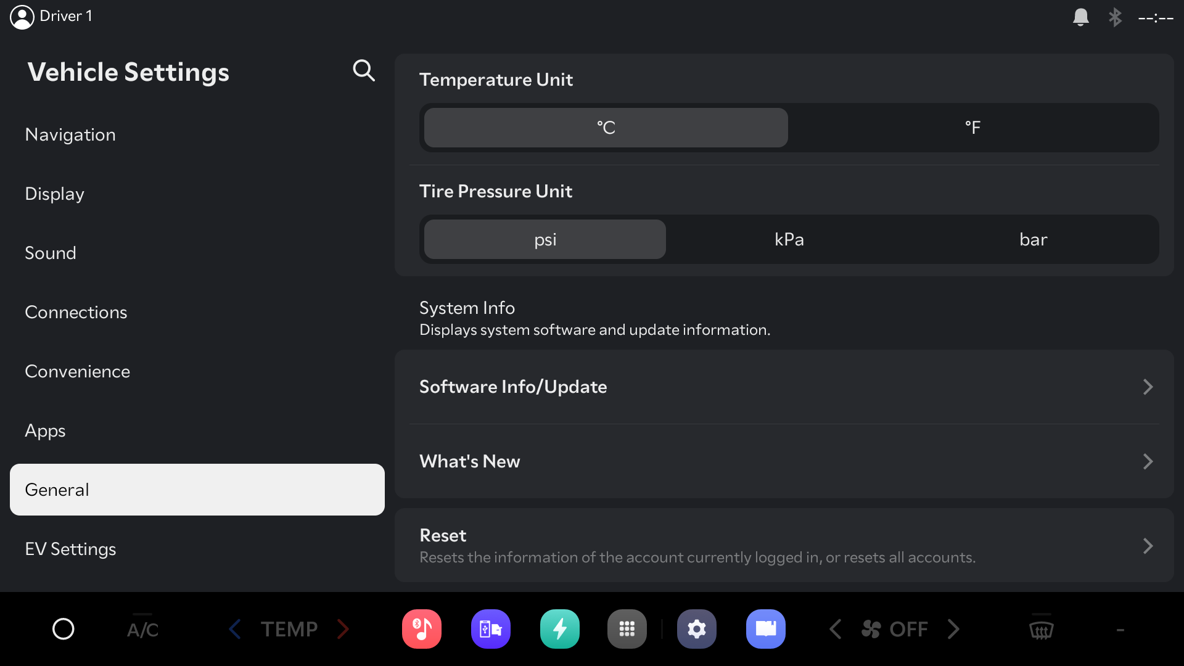Open the Reset option chevron

pyautogui.click(x=1147, y=546)
